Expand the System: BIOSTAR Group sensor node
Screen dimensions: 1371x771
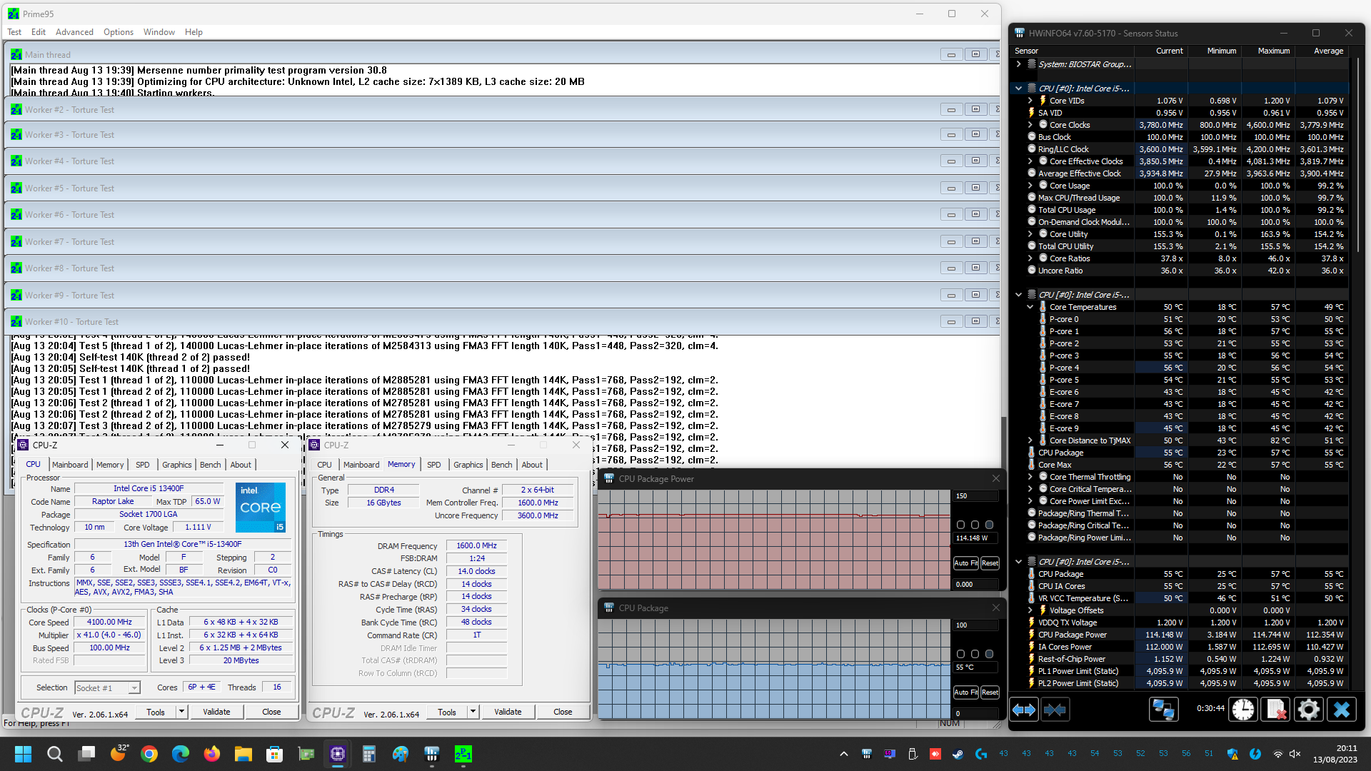(1019, 64)
